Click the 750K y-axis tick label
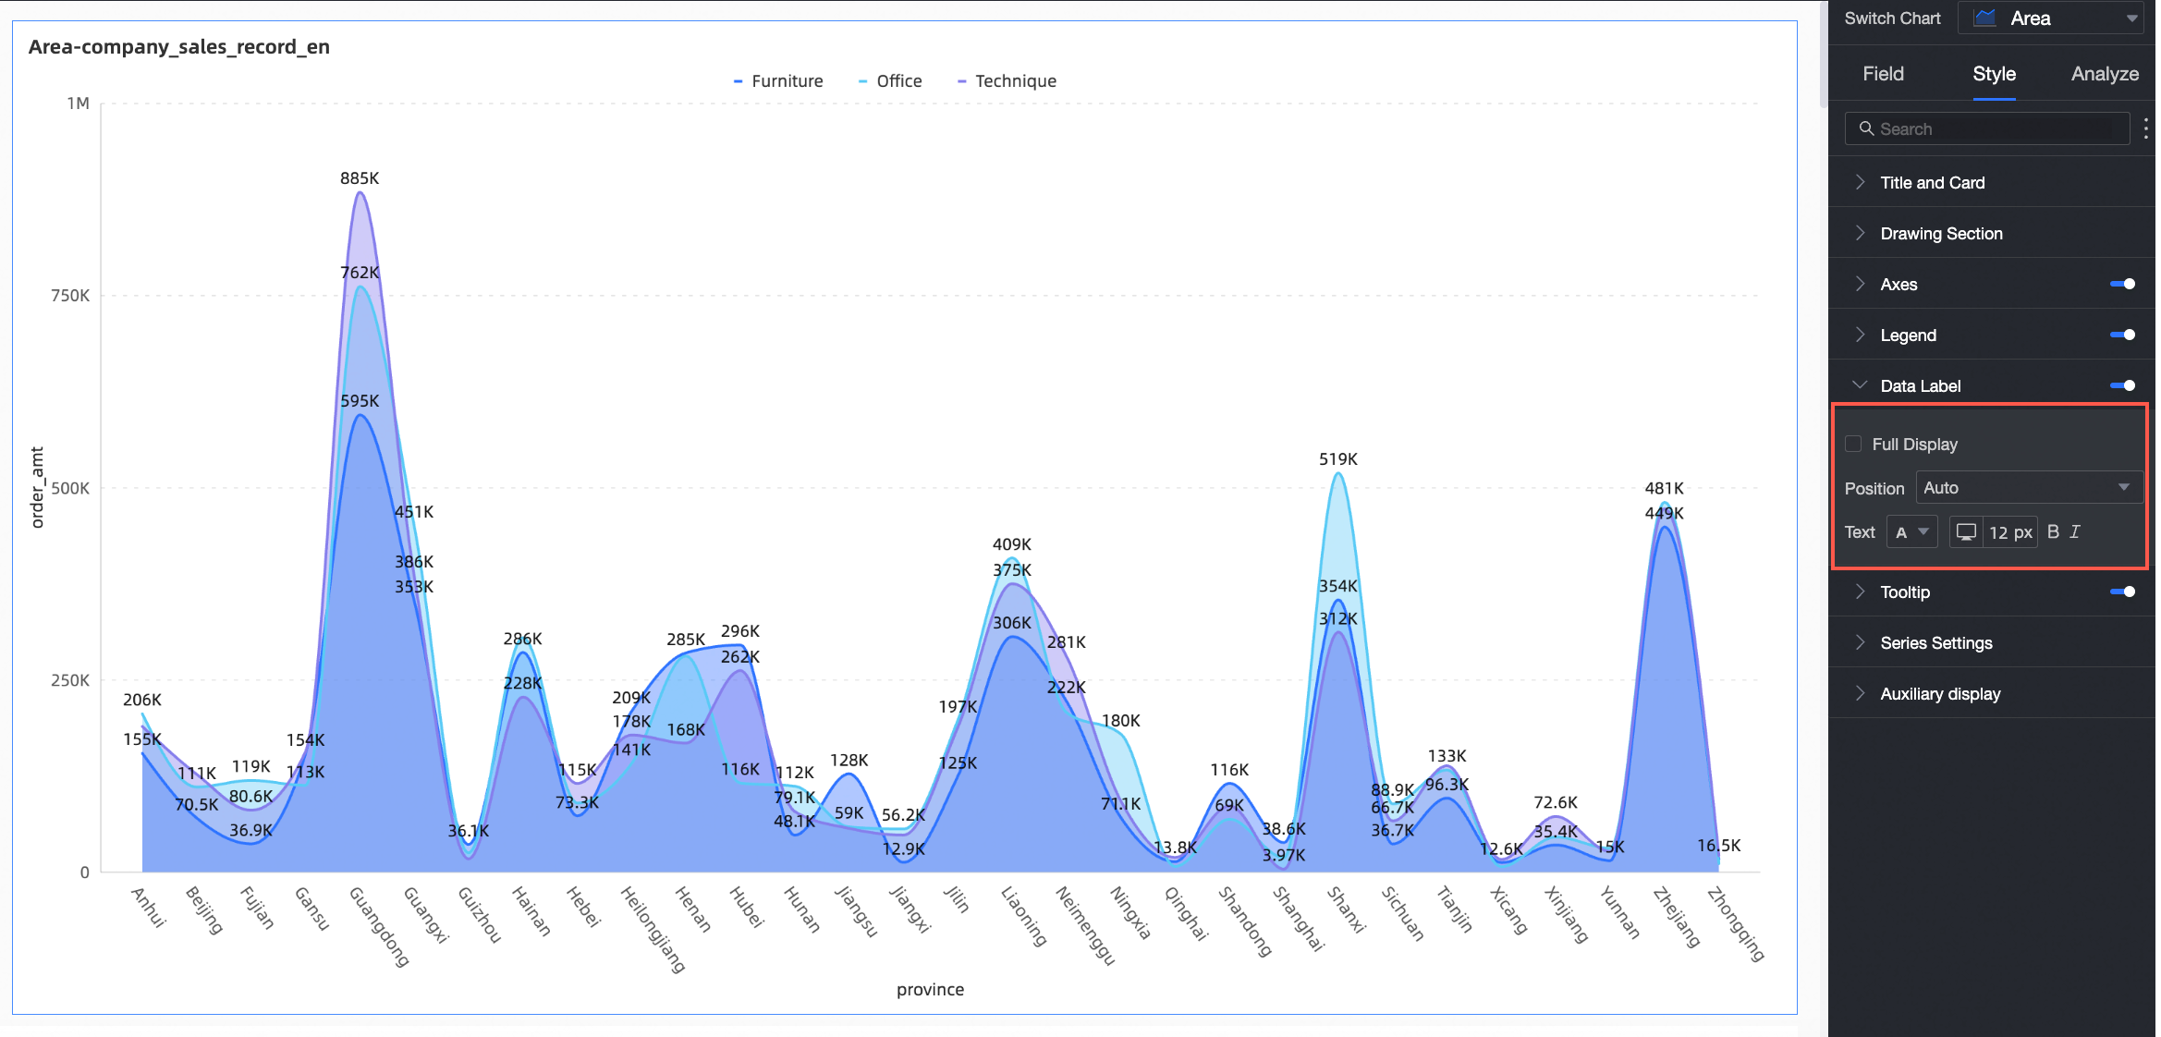The image size is (2161, 1037). point(70,296)
